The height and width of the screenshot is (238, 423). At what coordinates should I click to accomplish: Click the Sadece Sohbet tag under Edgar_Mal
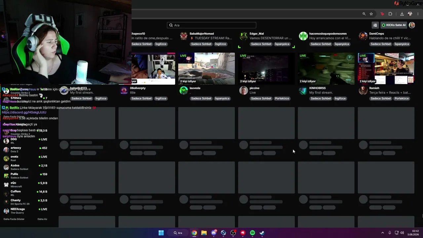click(261, 44)
